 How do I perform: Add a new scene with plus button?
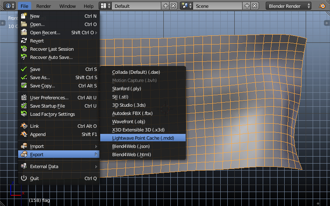tap(247, 6)
